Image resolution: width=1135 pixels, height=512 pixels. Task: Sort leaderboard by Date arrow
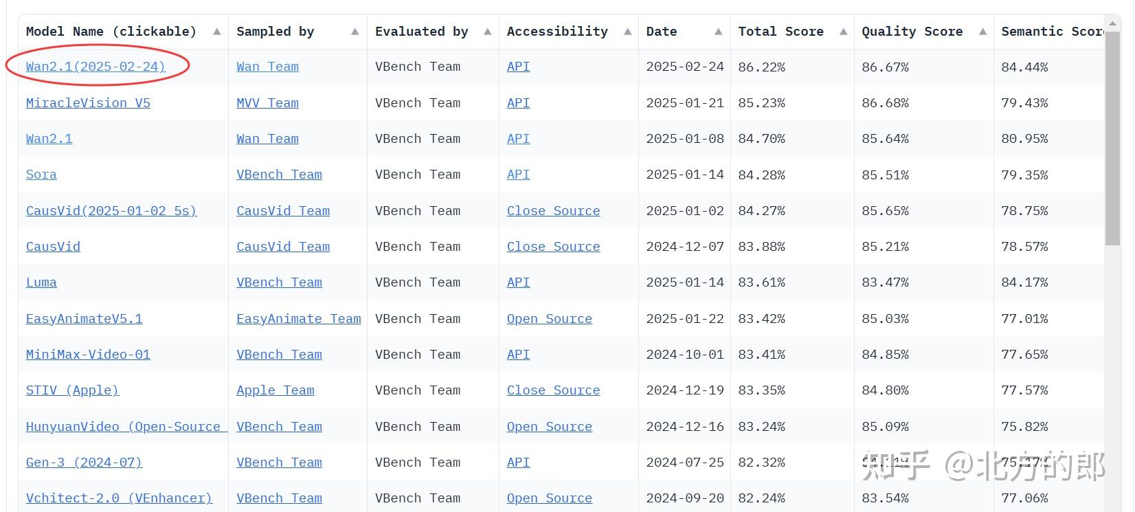719,32
